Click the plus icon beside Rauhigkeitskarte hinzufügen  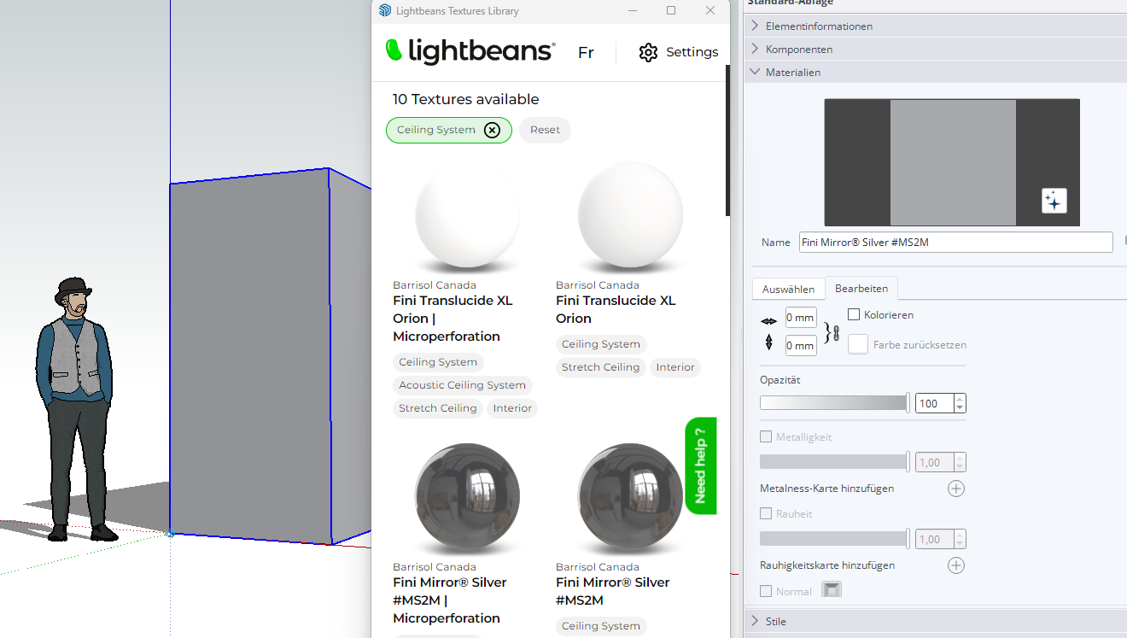[x=956, y=565]
